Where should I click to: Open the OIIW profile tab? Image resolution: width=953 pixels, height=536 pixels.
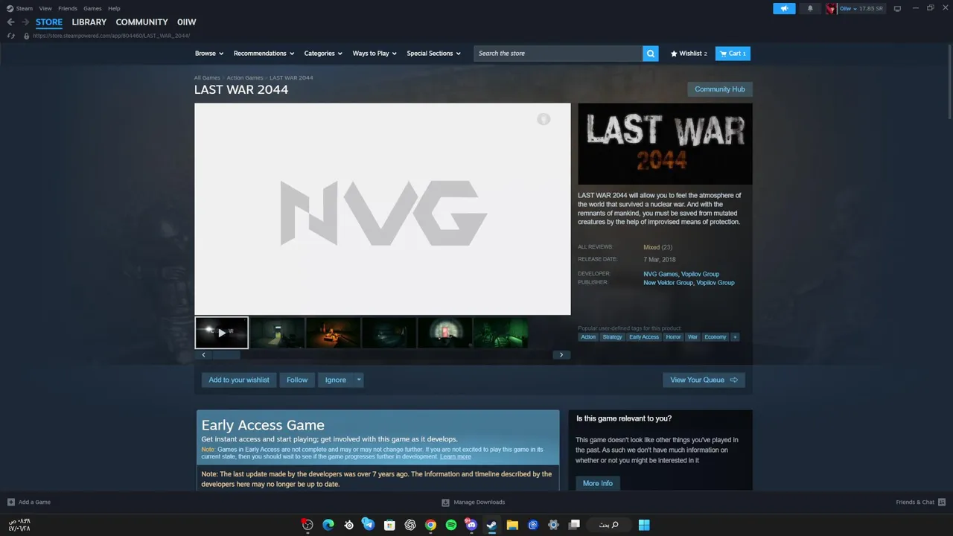(187, 22)
